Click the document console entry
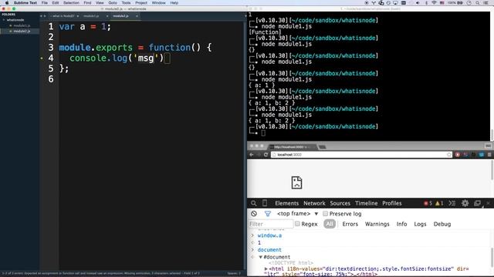494x277 pixels. (269, 250)
